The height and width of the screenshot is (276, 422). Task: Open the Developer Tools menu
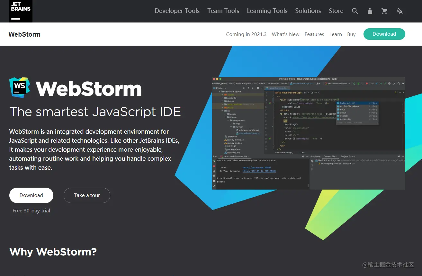177,11
